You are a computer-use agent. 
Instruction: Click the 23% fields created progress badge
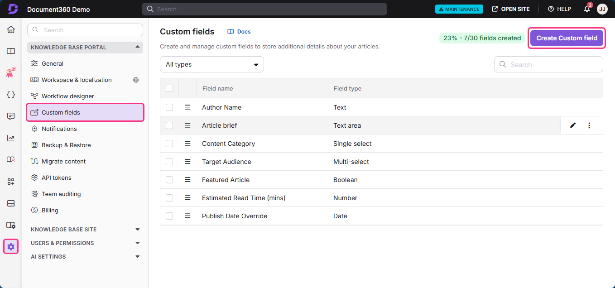481,38
